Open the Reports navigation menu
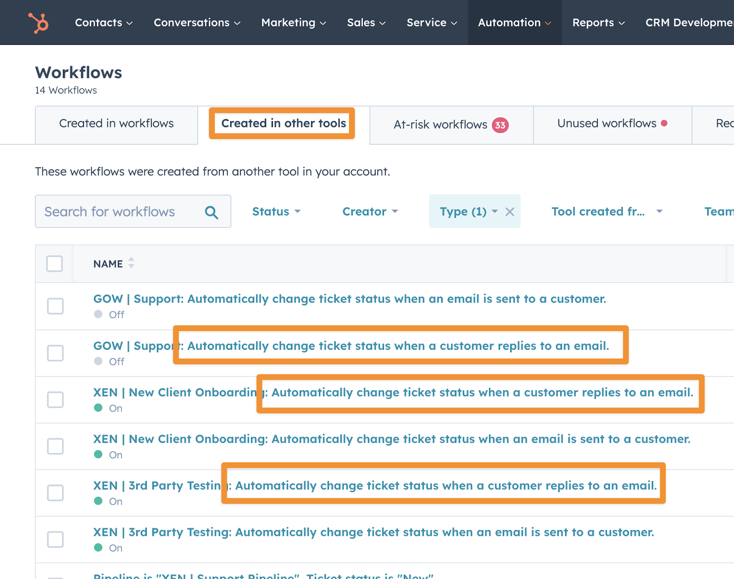 point(598,22)
